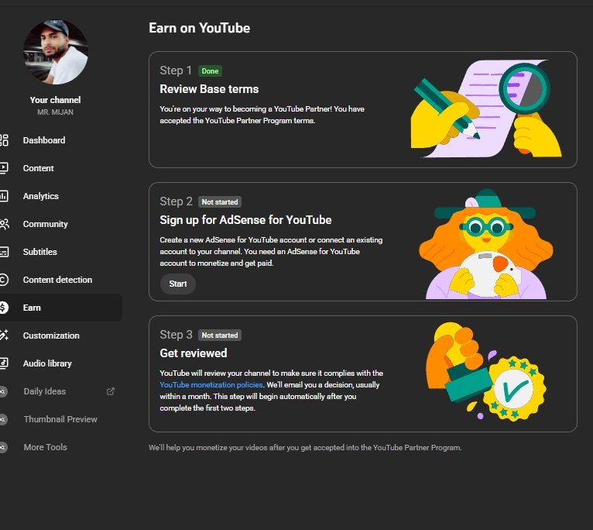
Task: Click the Thumbnail Preview extension icon
Action: (3, 419)
